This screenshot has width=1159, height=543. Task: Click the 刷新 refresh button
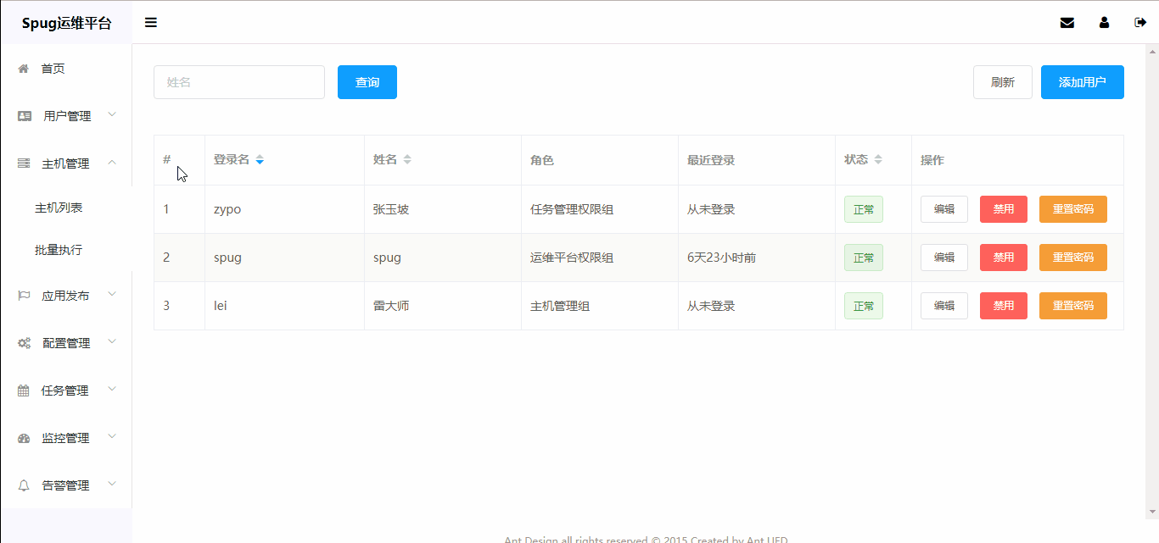tap(1003, 82)
